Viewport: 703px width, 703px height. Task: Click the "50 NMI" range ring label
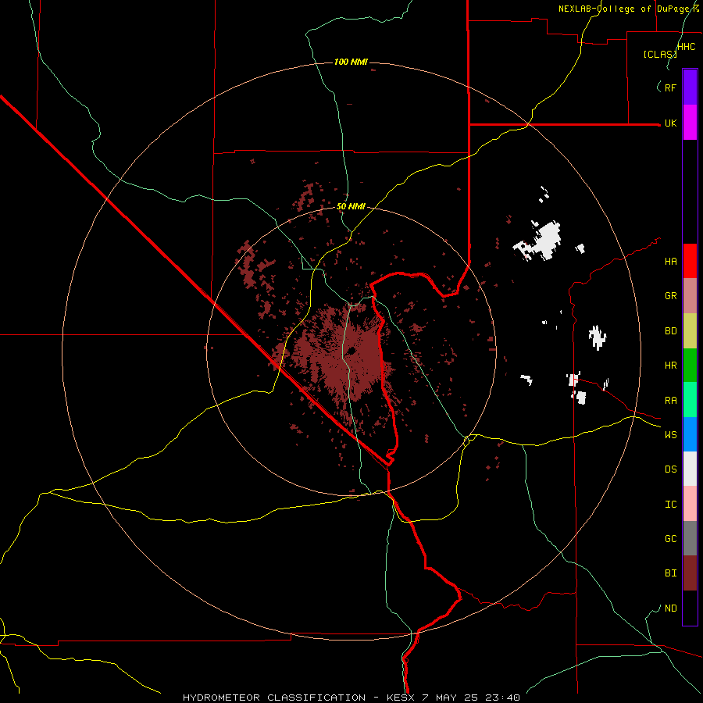click(351, 207)
